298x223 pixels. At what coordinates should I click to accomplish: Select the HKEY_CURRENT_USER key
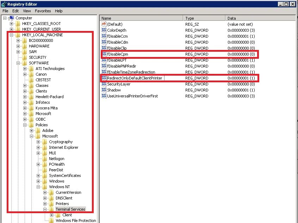42,29
